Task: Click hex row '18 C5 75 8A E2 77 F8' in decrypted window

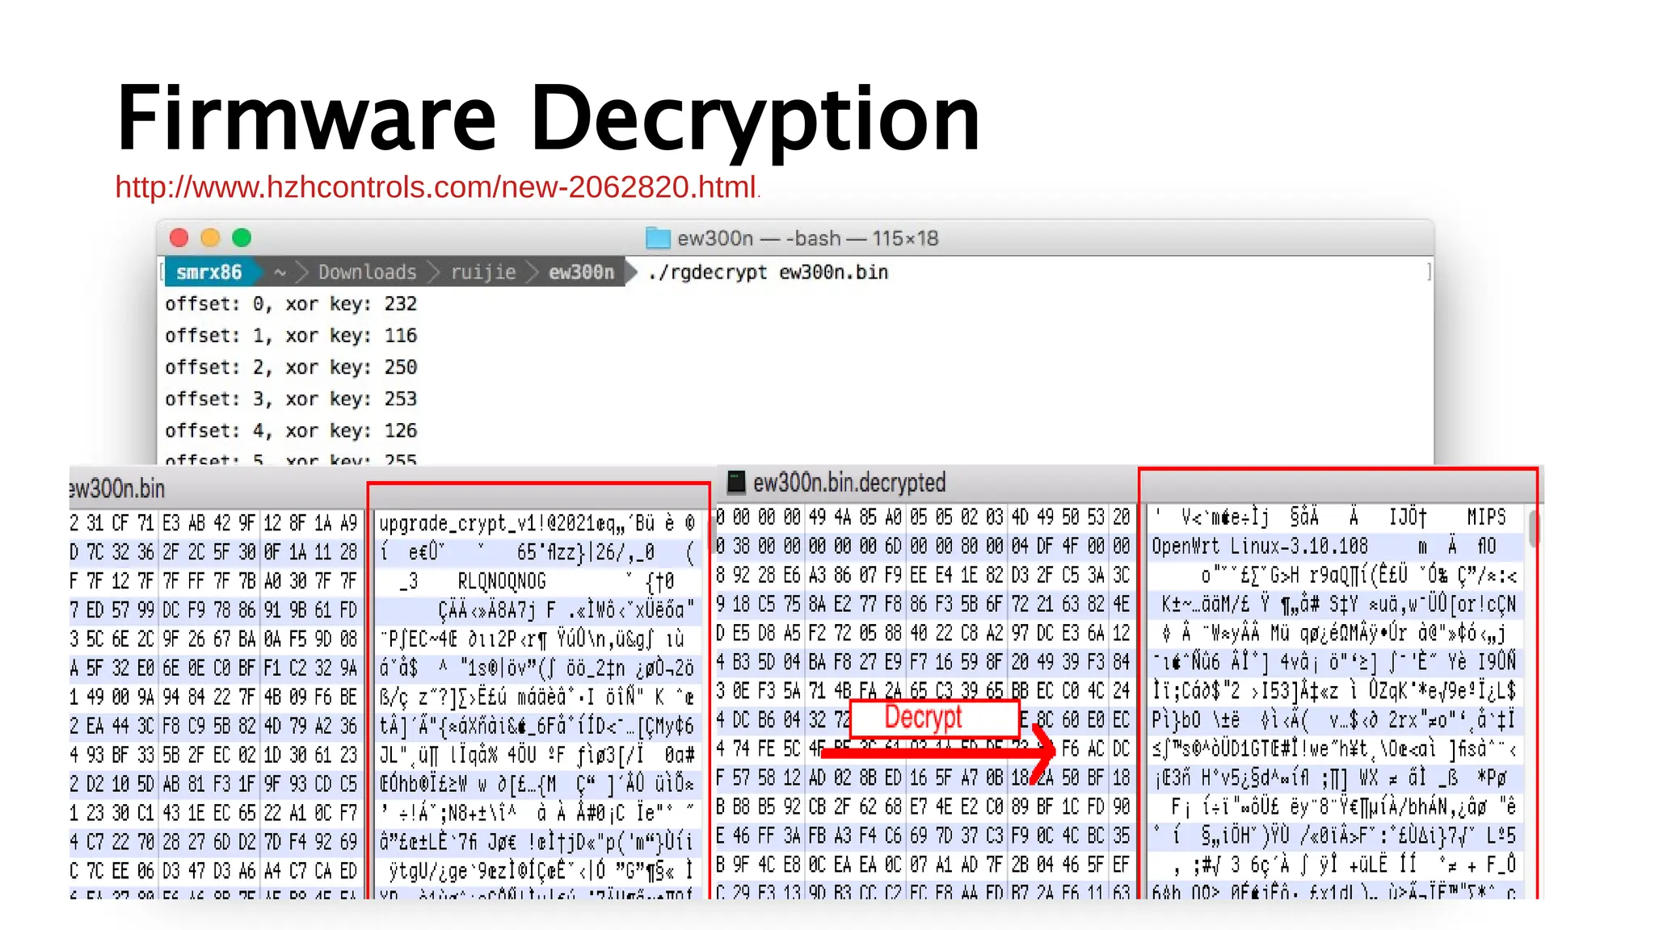Action: (x=923, y=604)
